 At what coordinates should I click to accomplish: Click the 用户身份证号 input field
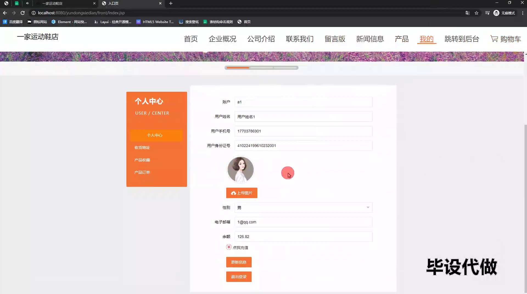coord(303,146)
